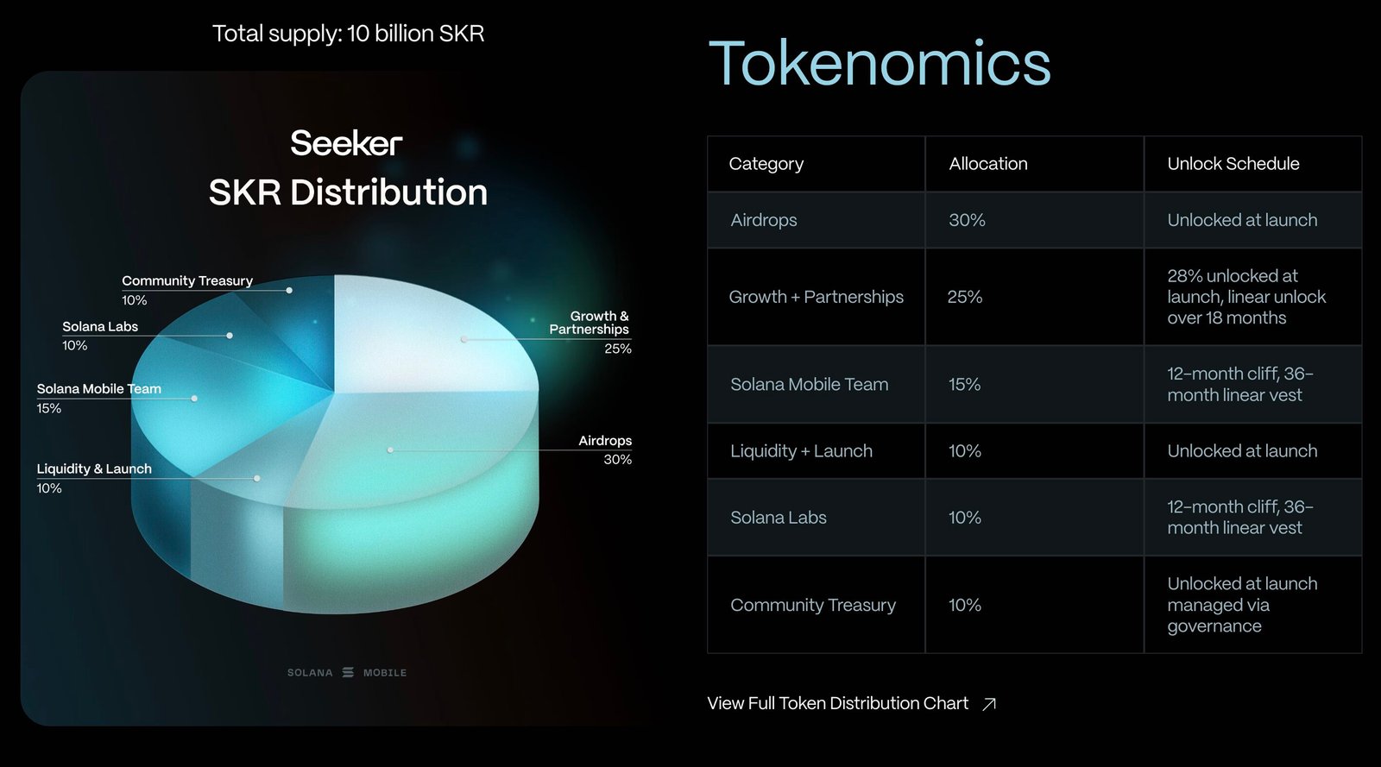Select the Liquidity + Launch table cell
1381x767 pixels.
pos(801,451)
